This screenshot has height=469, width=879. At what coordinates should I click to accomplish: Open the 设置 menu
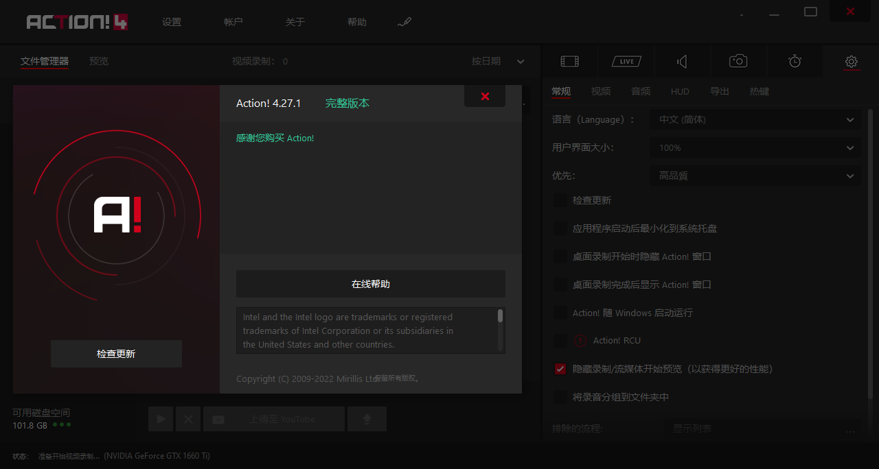[172, 22]
